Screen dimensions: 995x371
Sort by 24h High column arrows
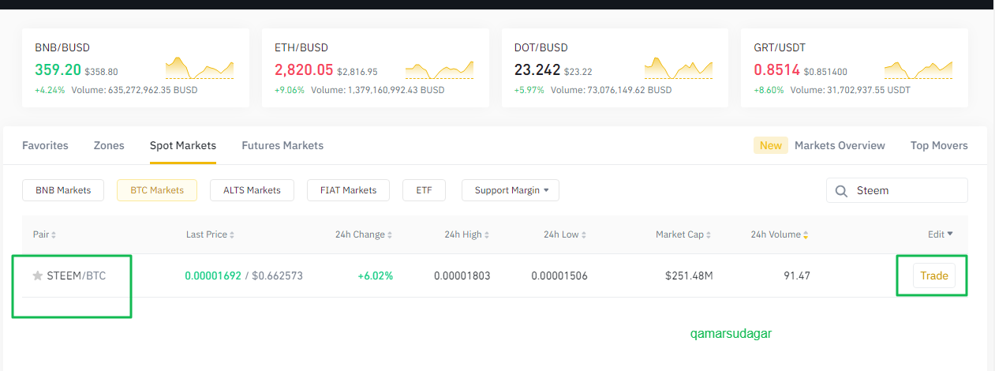point(486,235)
